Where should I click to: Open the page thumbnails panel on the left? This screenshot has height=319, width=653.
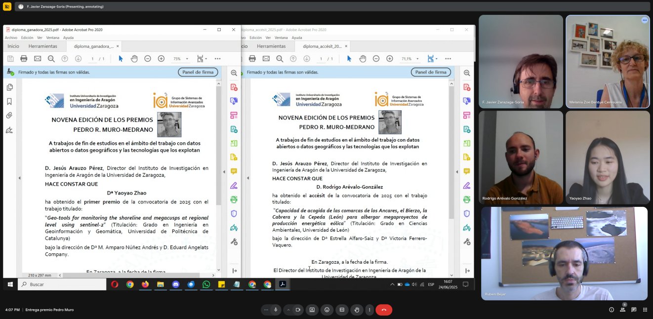point(9,87)
